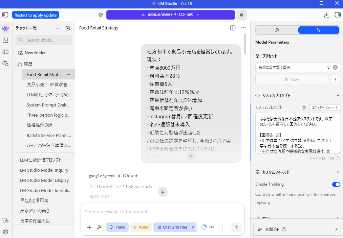Open Chat view in left rail
The width and height of the screenshot is (343, 238).
tap(5, 29)
